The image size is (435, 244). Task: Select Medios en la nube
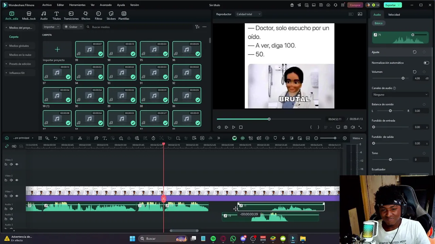tap(20, 55)
